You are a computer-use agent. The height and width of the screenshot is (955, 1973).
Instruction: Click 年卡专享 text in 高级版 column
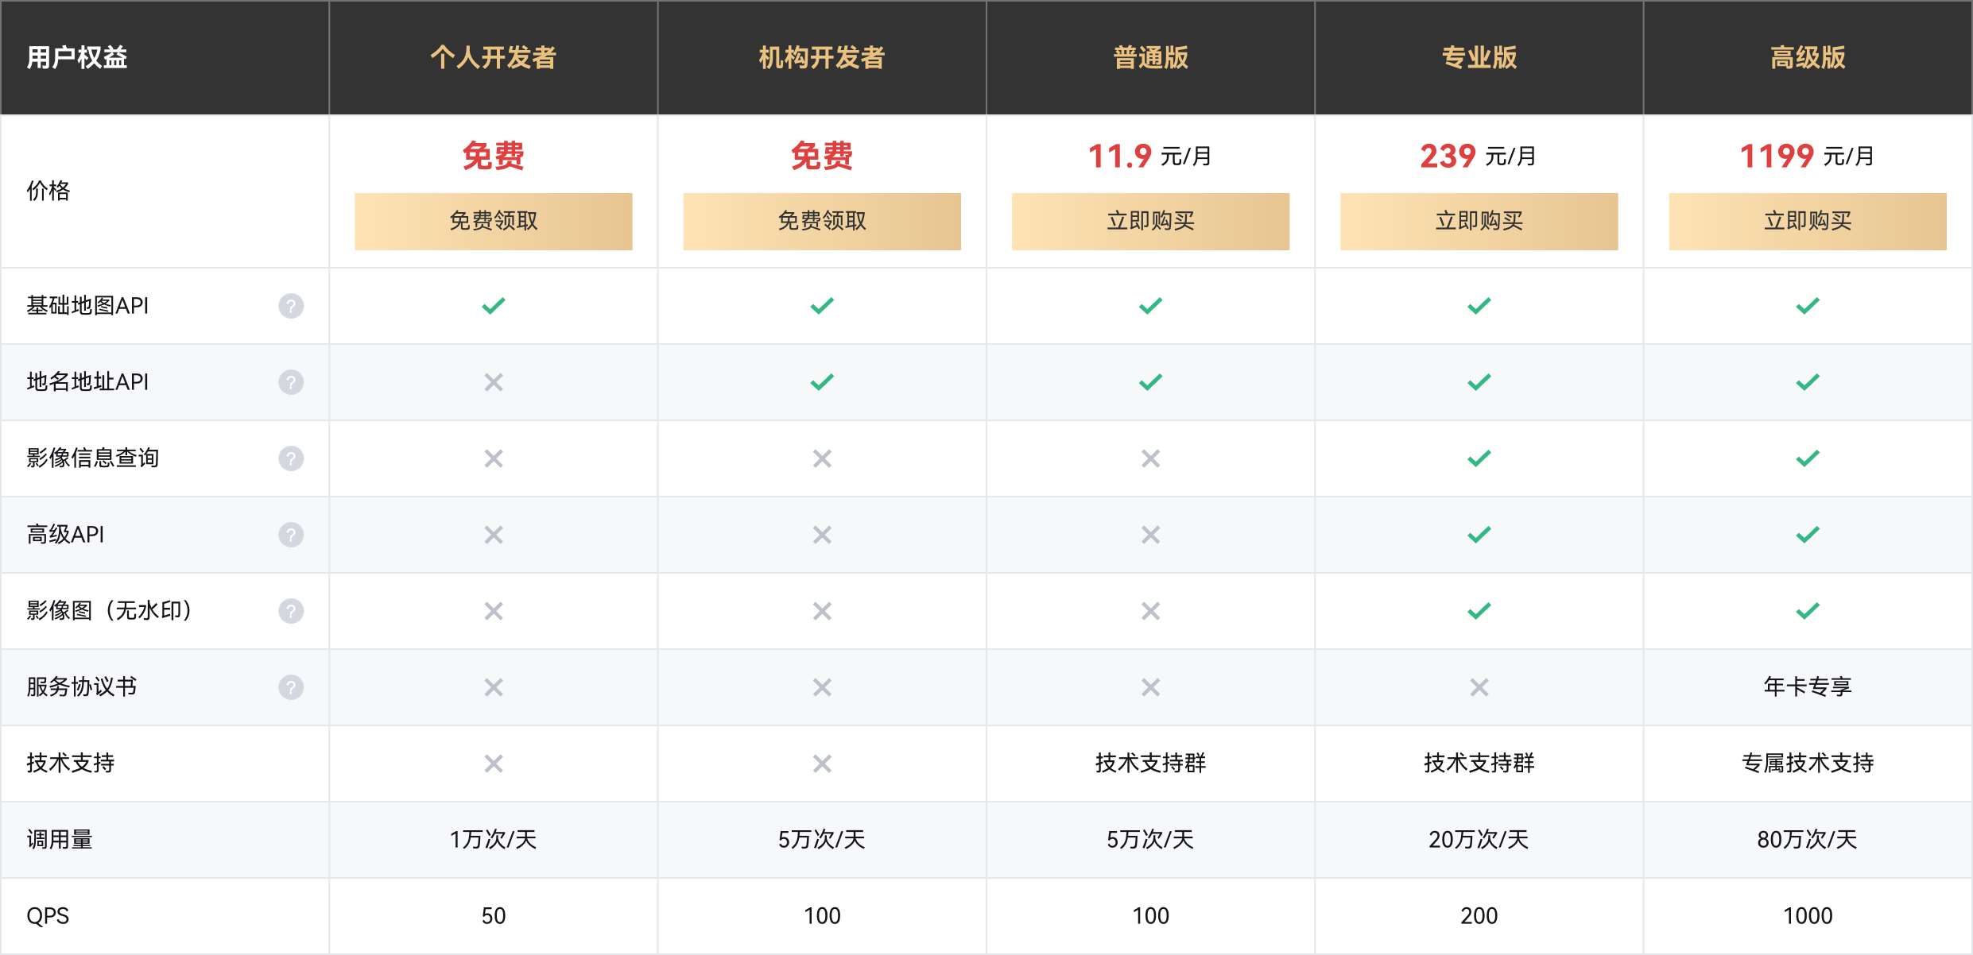click(x=1808, y=686)
